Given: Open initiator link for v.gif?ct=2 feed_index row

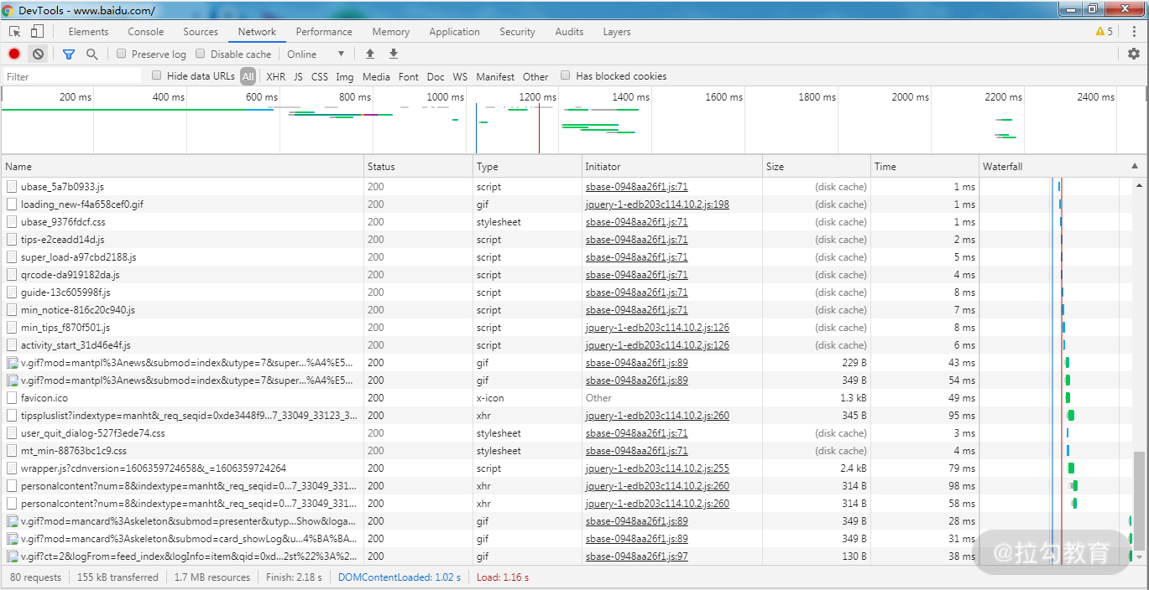Looking at the screenshot, I should coord(637,556).
